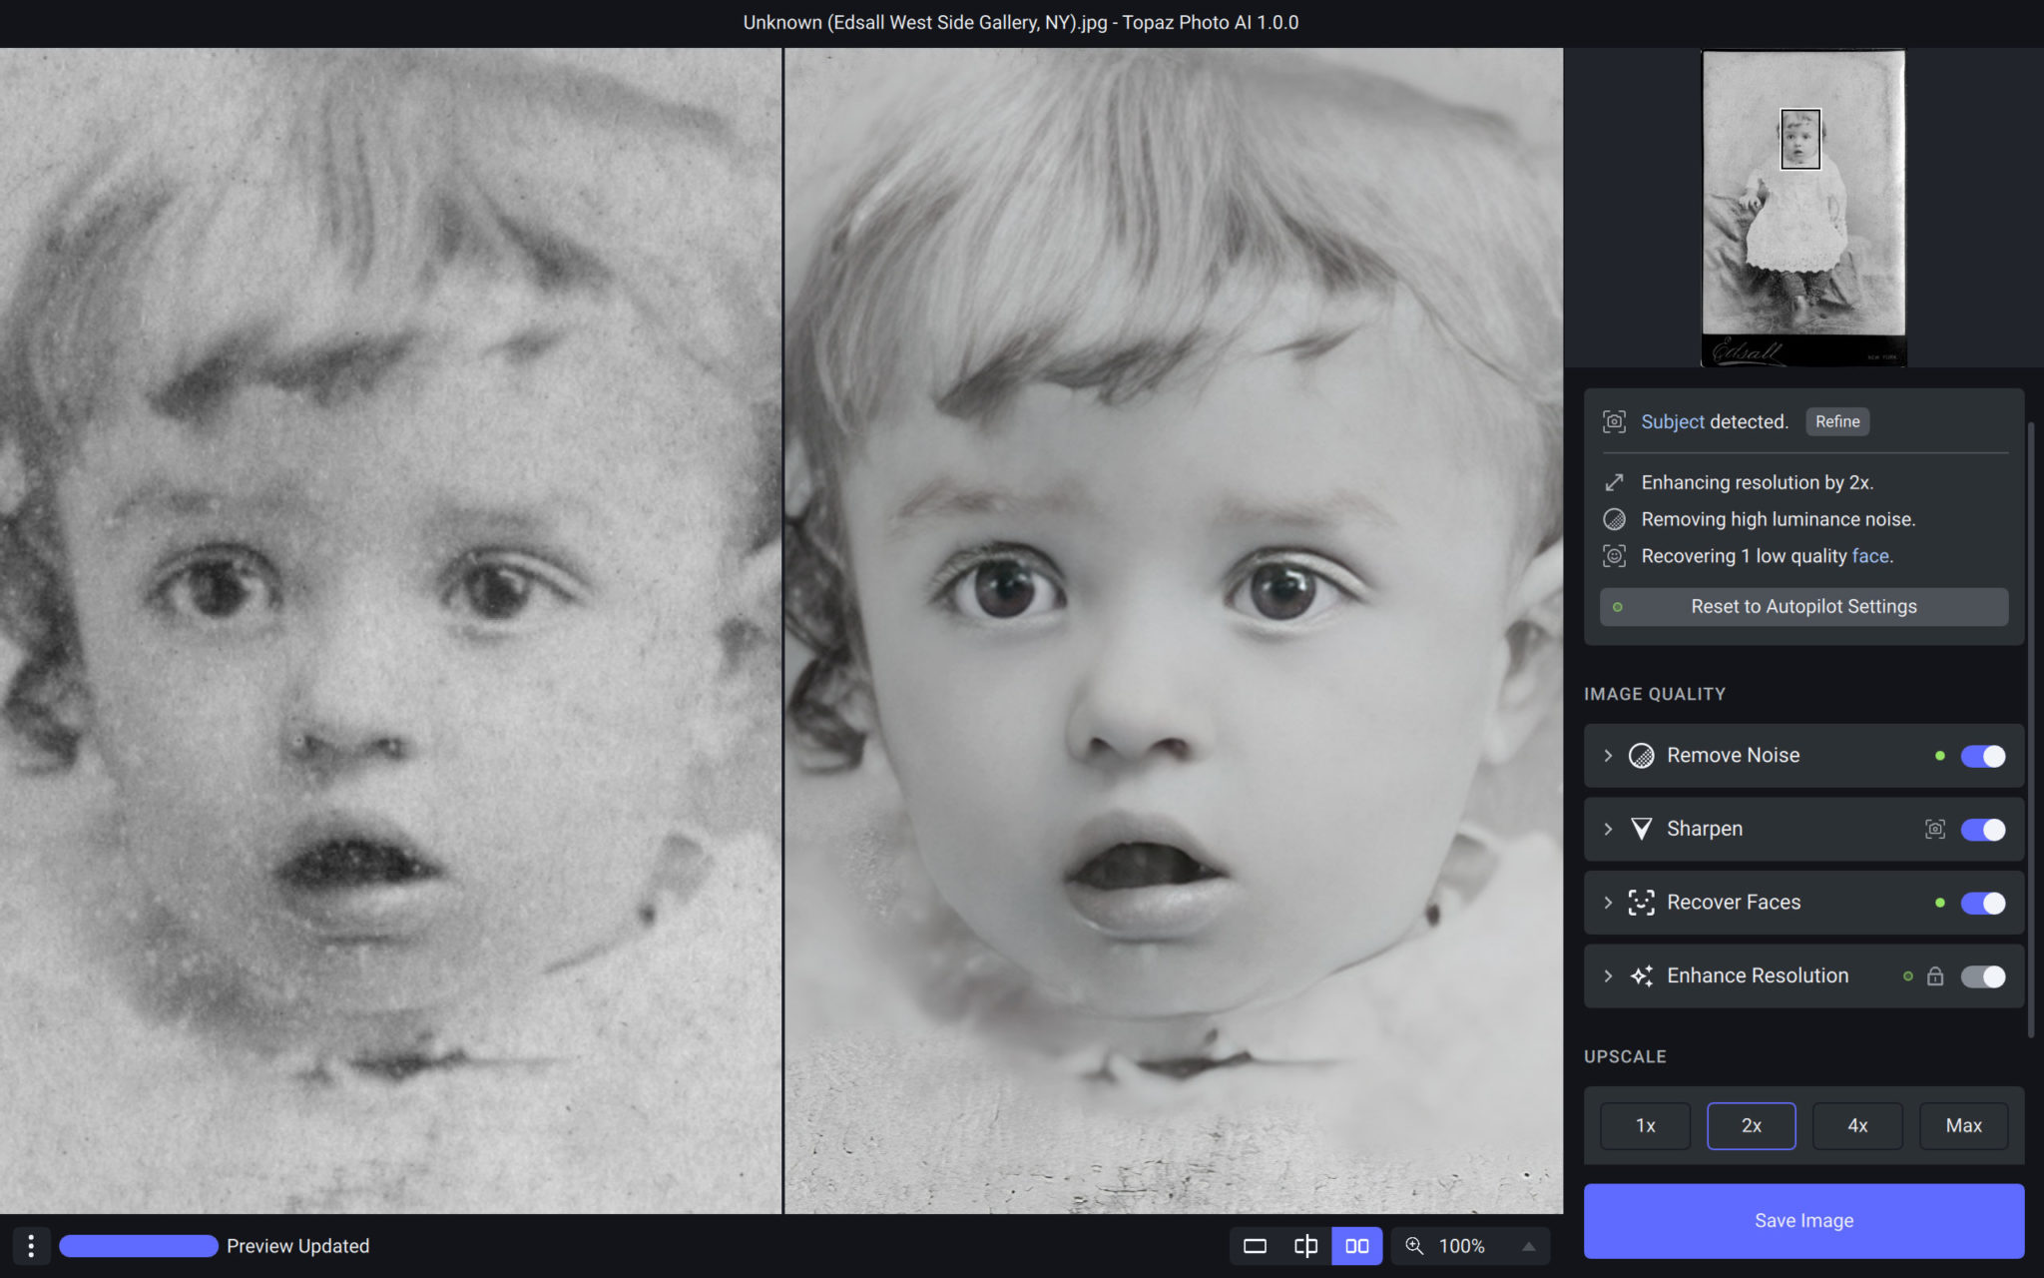Select Max upscale option
The height and width of the screenshot is (1278, 2044).
tap(1964, 1125)
